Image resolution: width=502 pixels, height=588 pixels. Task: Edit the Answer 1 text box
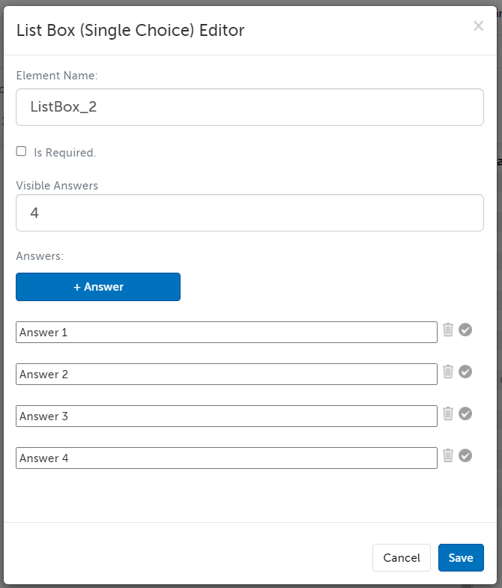click(226, 333)
